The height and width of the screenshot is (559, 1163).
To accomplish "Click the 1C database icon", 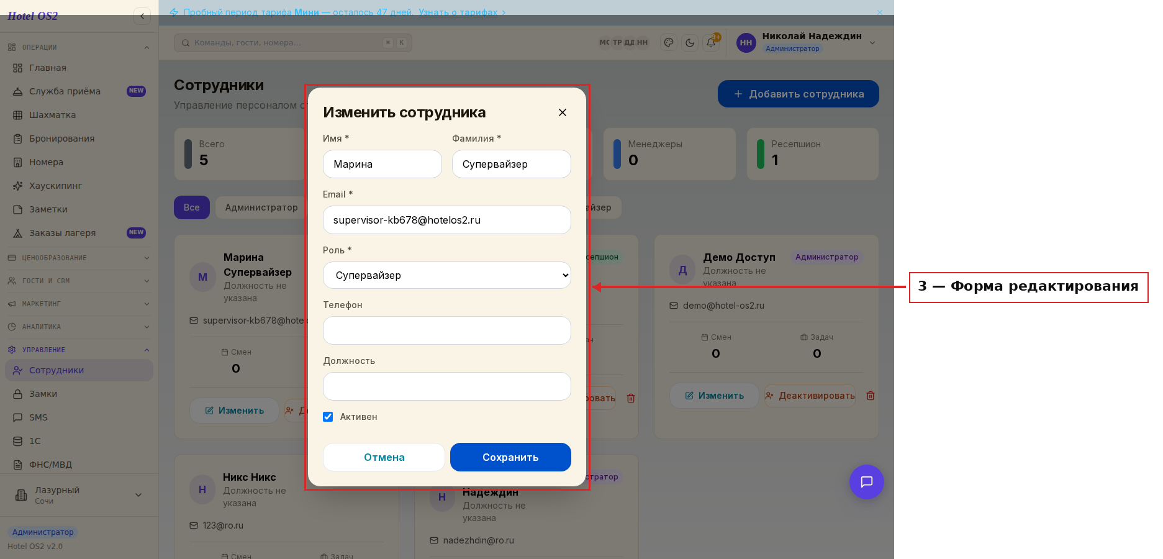I will tap(18, 441).
